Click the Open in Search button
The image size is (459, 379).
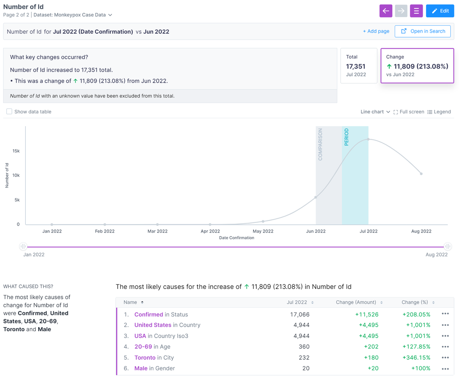click(423, 31)
